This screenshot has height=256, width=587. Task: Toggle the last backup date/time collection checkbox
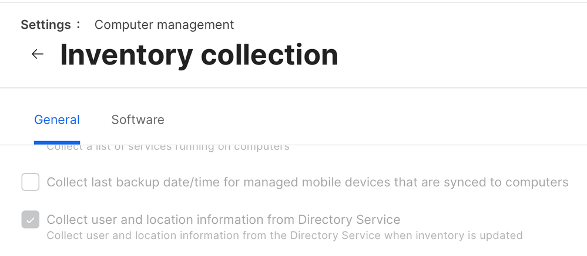31,182
